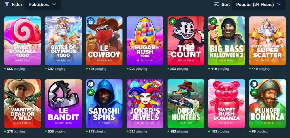Click the Filter funnel icon

coord(7,5)
